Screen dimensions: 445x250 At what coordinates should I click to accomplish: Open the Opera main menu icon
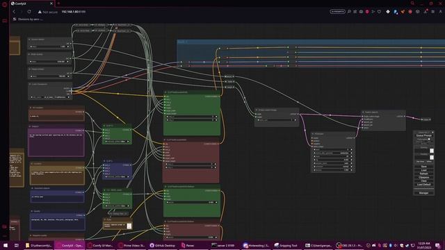point(4,4)
